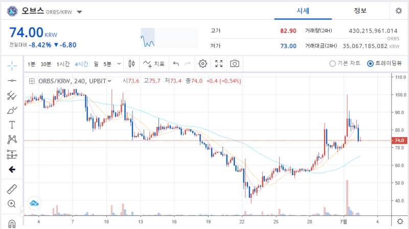Image resolution: width=409 pixels, height=229 pixels.
Task: Select the Text annotation tool
Action: point(12,125)
